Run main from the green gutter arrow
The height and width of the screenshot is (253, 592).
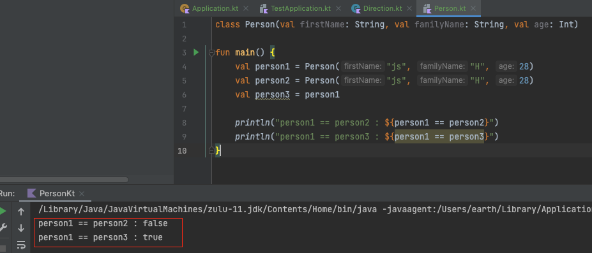[196, 52]
